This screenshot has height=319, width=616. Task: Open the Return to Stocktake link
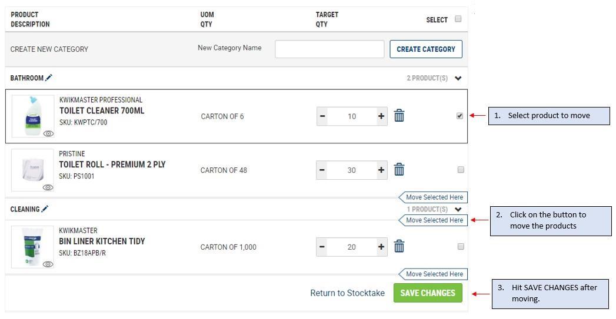tap(347, 293)
